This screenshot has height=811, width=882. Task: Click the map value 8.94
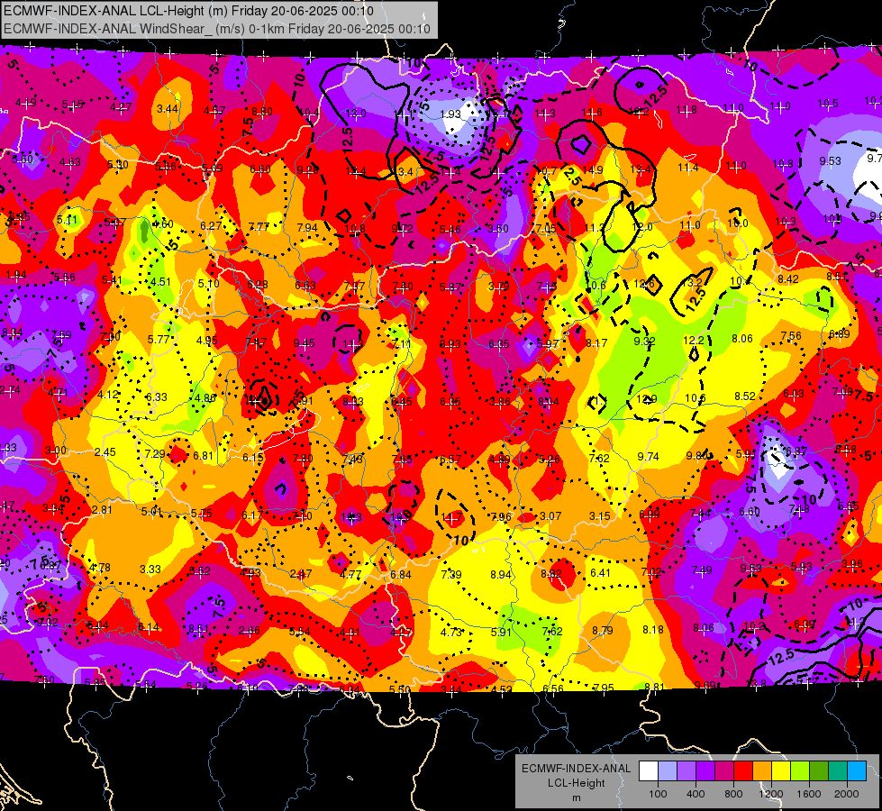pyautogui.click(x=501, y=575)
